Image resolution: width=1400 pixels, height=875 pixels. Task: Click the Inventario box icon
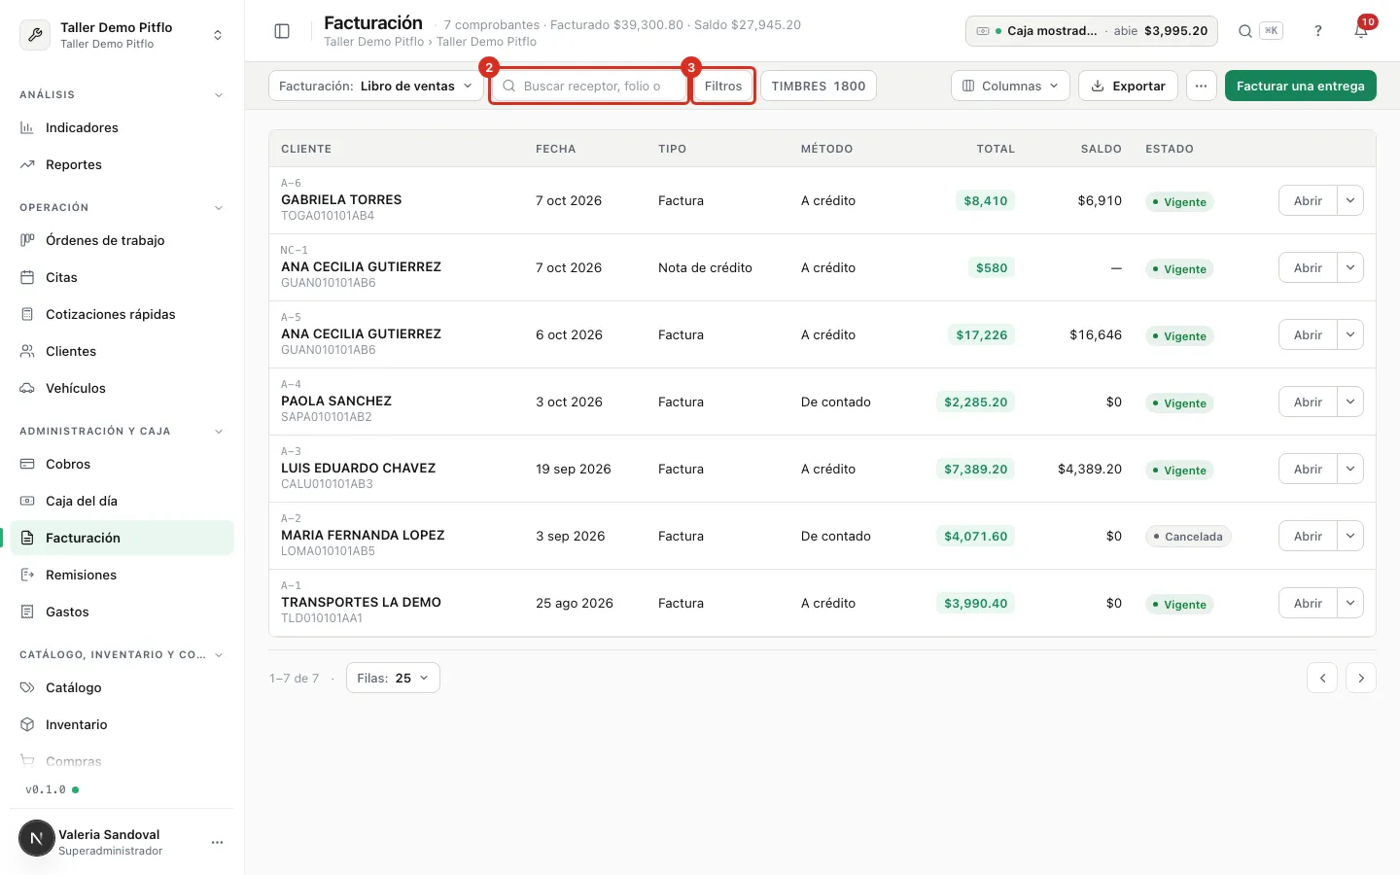27,724
